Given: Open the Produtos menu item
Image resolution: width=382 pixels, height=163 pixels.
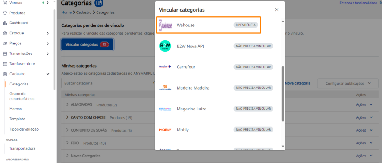Looking at the screenshot, I should coord(17,13).
